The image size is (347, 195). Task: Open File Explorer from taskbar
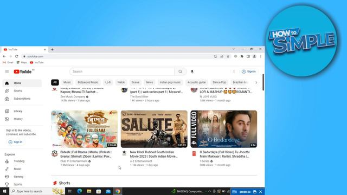tap(89, 191)
